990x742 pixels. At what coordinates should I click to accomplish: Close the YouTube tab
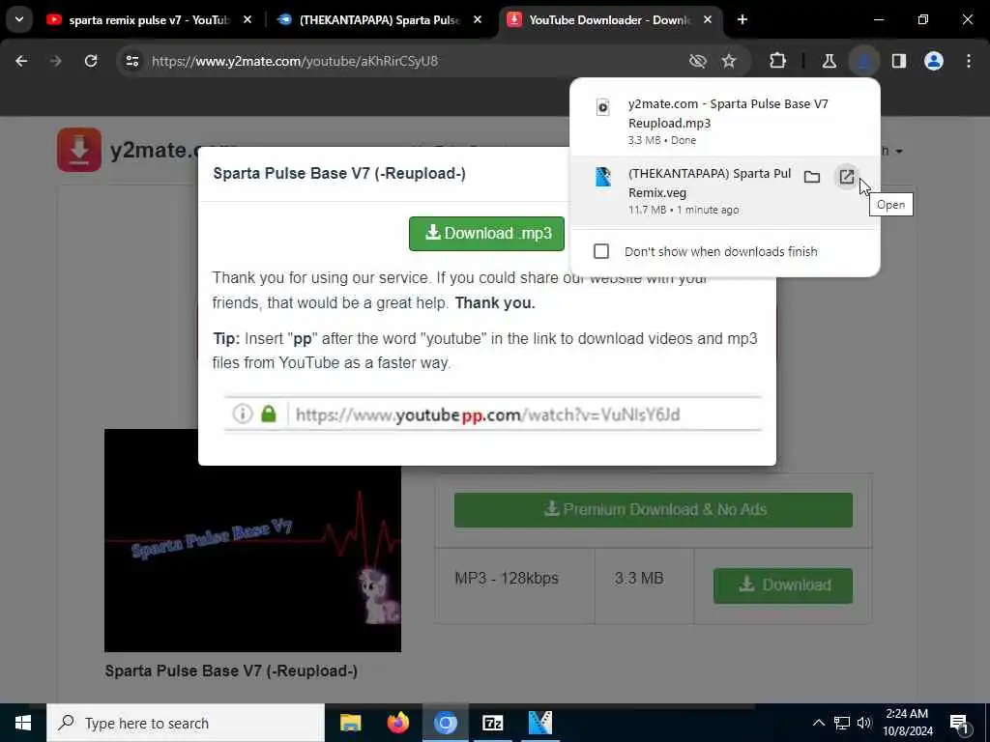tap(247, 20)
